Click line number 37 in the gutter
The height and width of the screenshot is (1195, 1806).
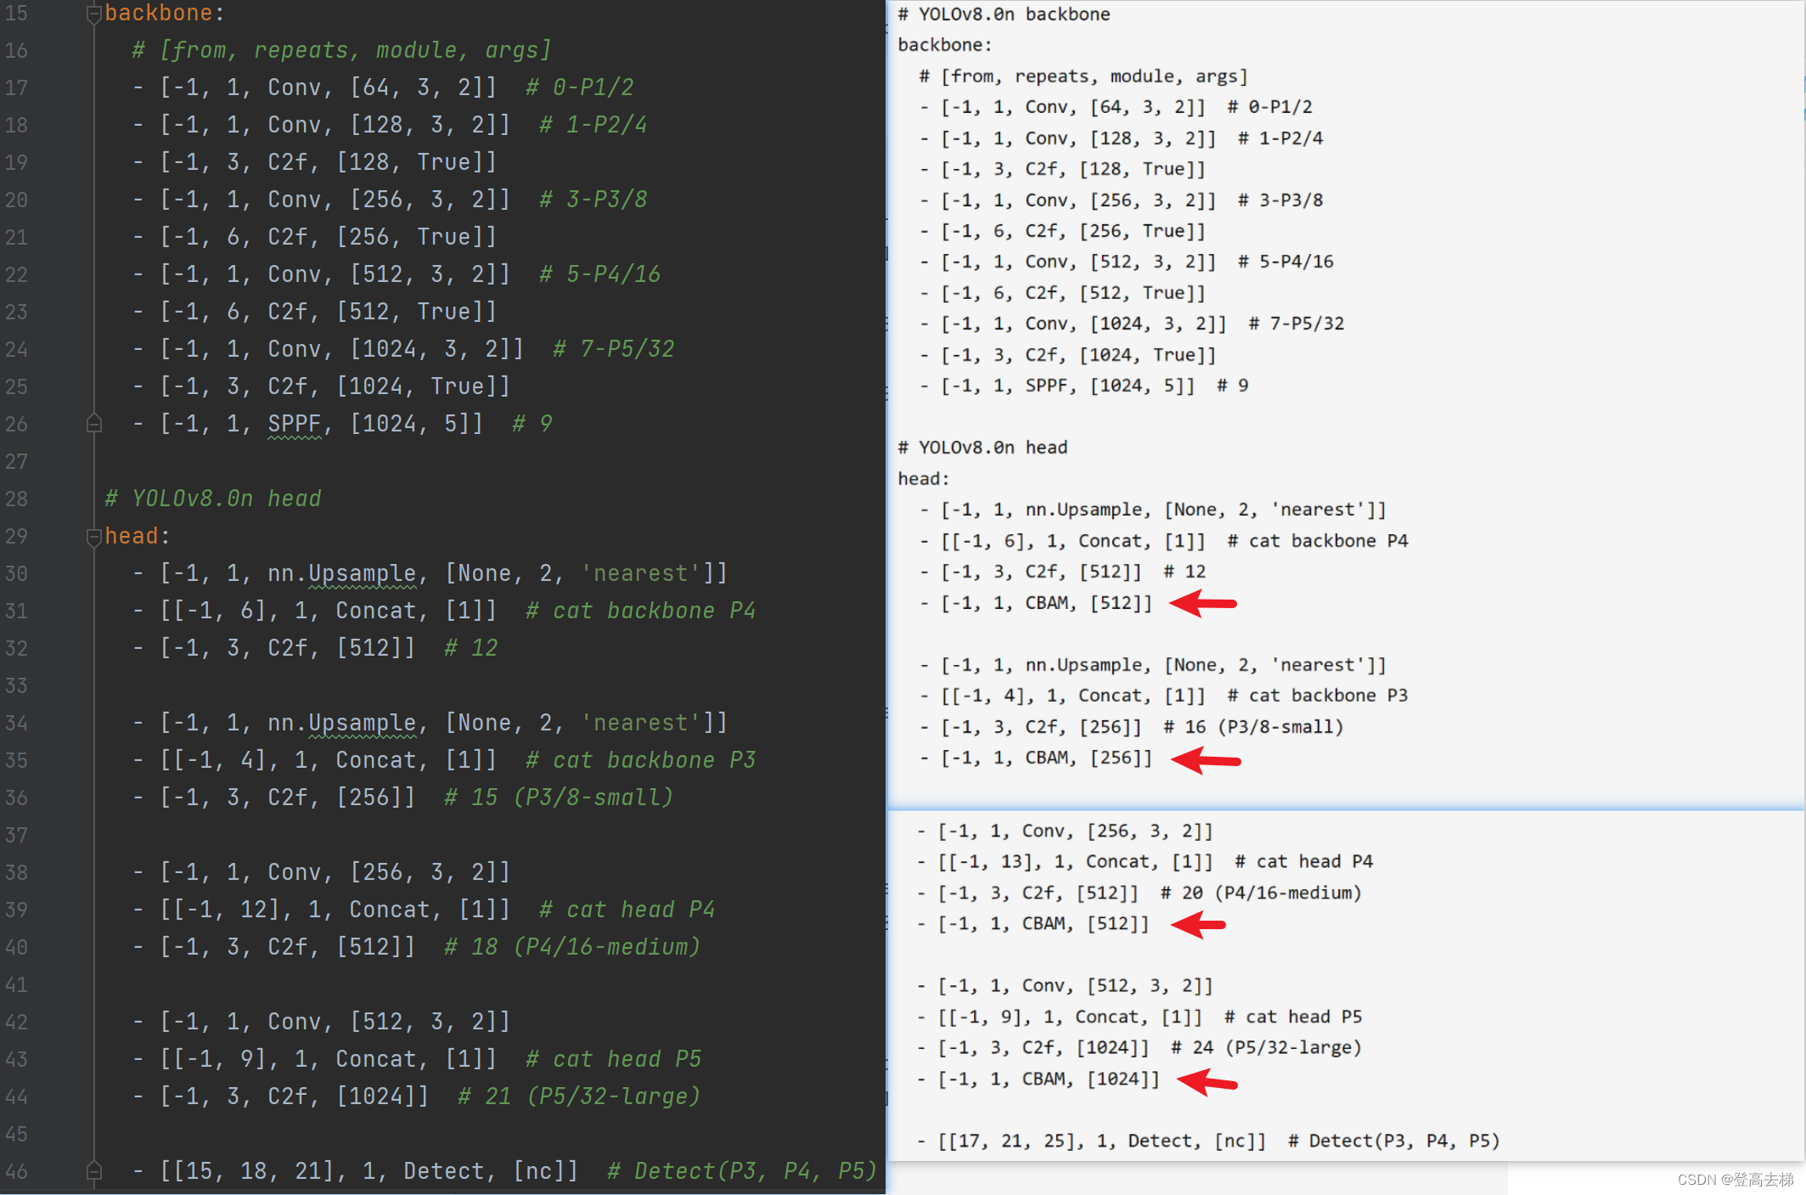[x=16, y=835]
